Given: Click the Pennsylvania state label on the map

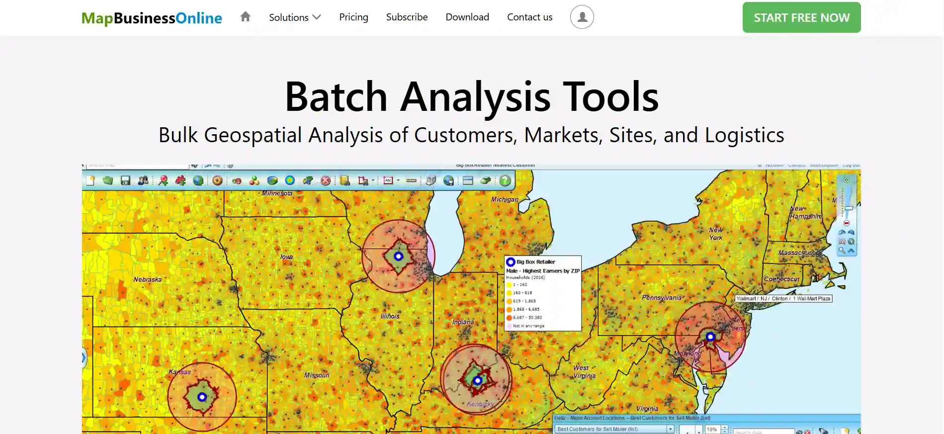Looking at the screenshot, I should pyautogui.click(x=661, y=297).
